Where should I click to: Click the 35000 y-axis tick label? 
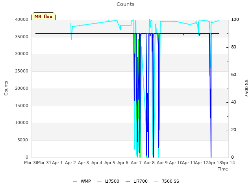tap(22, 37)
